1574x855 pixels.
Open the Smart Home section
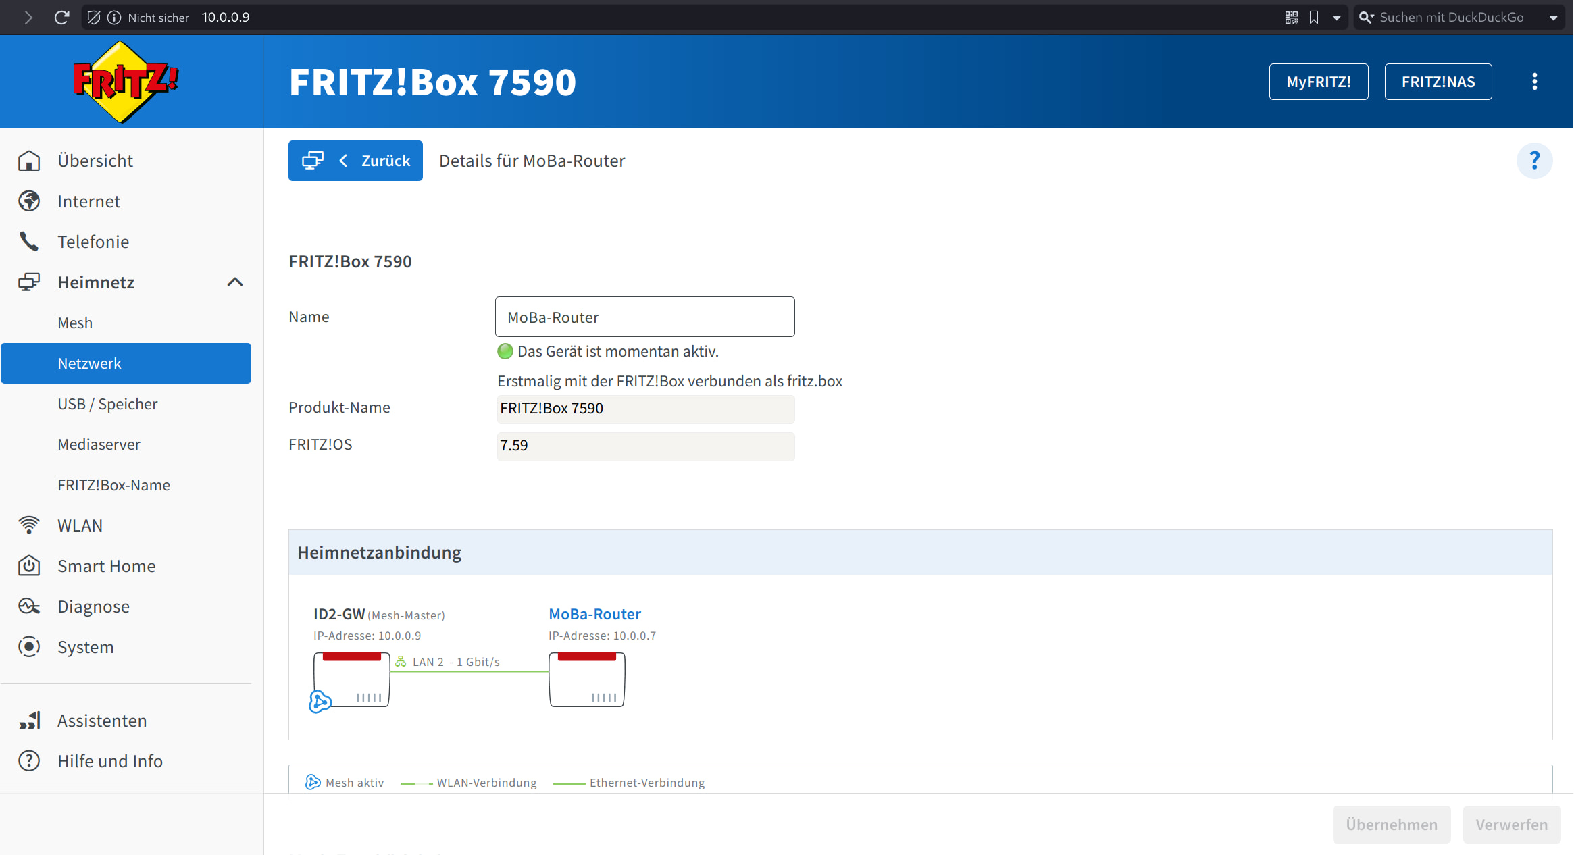106,566
